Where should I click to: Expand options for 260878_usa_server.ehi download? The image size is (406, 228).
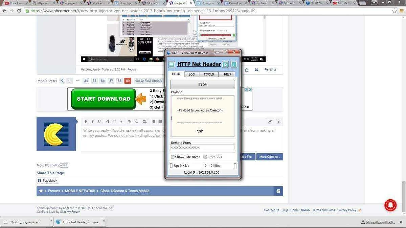(x=51, y=222)
